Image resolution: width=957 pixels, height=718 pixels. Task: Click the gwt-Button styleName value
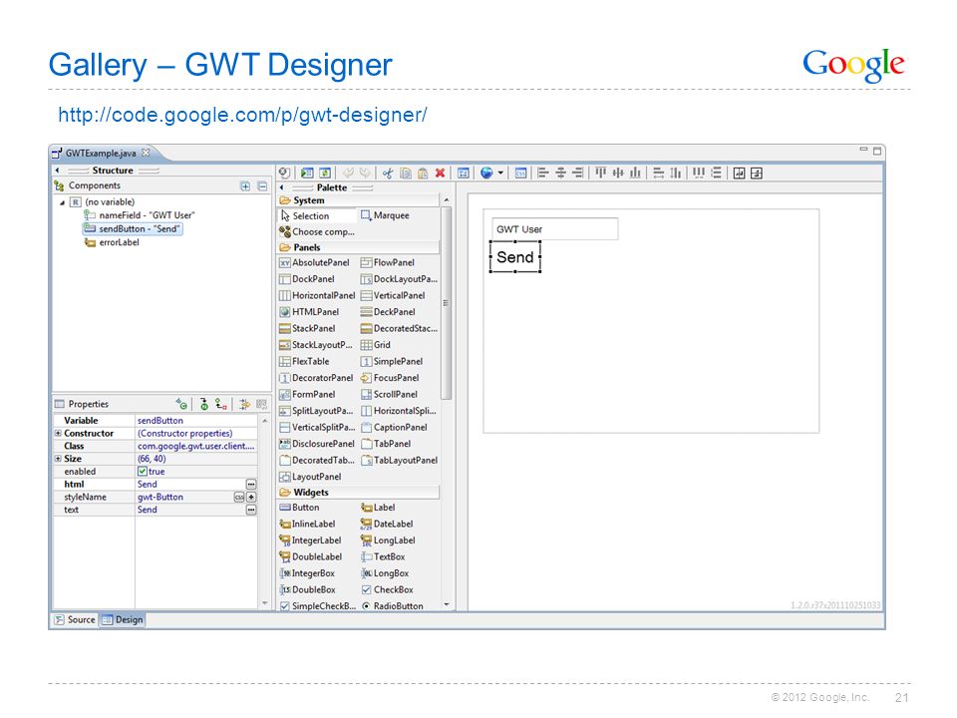160,497
